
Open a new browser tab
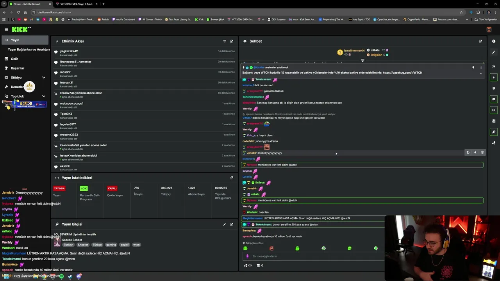pos(103,4)
